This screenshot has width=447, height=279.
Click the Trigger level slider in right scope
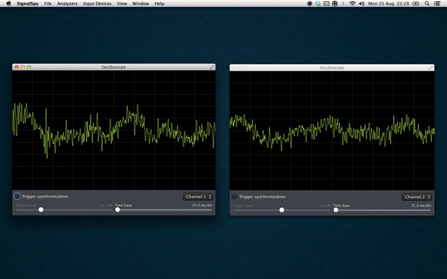[282, 210]
